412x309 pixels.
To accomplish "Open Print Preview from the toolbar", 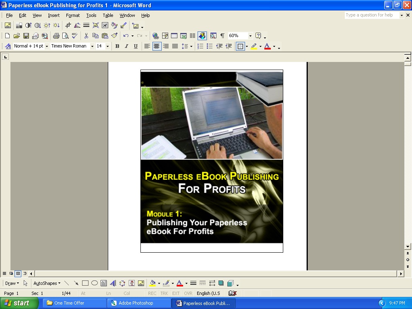I will pos(65,36).
